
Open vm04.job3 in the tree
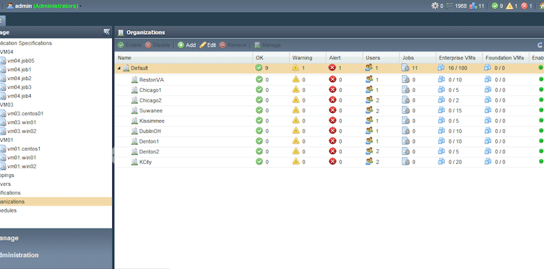pos(19,87)
